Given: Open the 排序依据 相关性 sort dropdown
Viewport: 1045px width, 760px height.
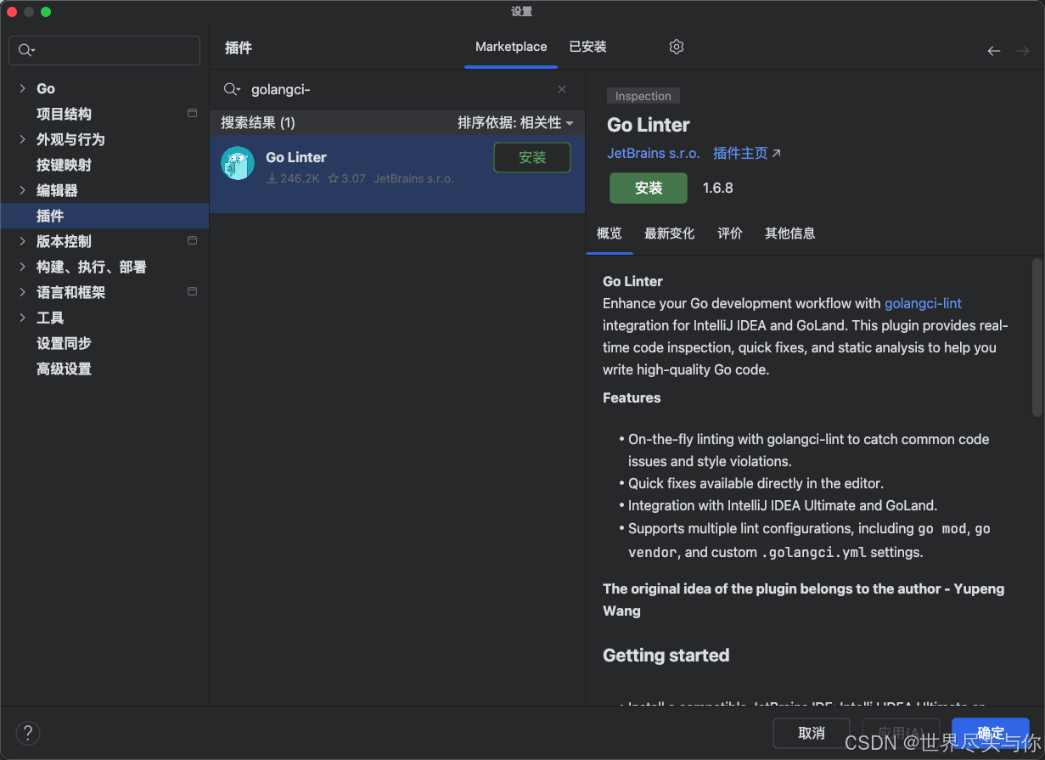Looking at the screenshot, I should pyautogui.click(x=516, y=122).
